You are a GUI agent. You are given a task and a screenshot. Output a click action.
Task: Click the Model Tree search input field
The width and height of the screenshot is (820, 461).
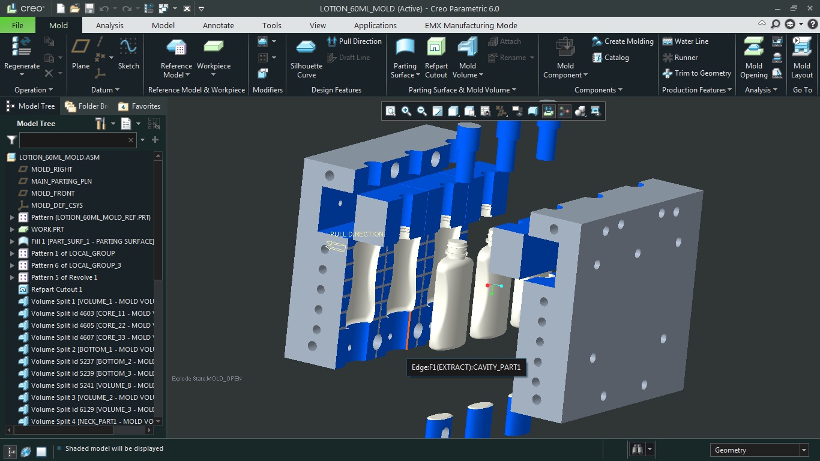tap(77, 140)
